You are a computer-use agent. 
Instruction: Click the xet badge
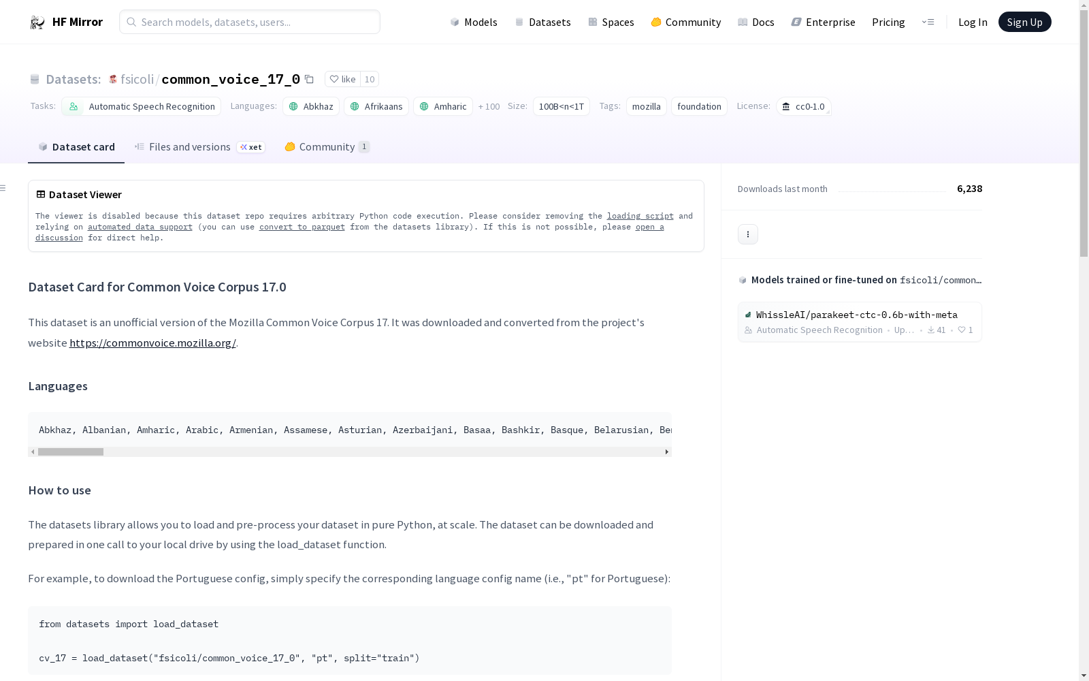pos(251,147)
